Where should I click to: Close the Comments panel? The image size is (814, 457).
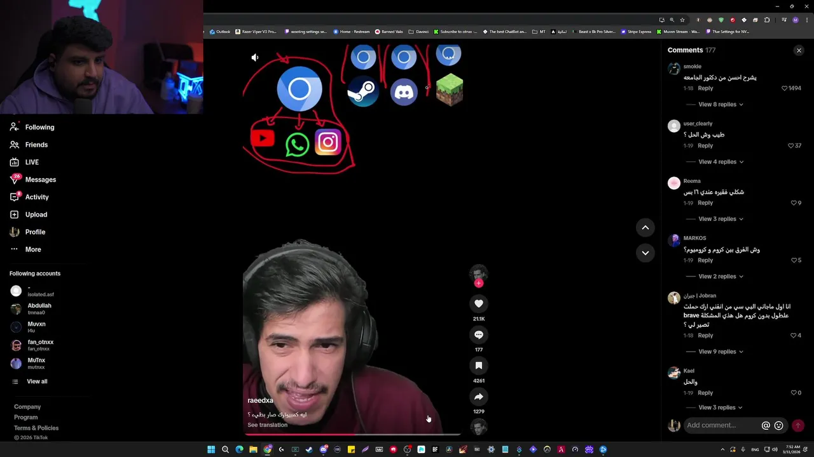[x=799, y=50]
